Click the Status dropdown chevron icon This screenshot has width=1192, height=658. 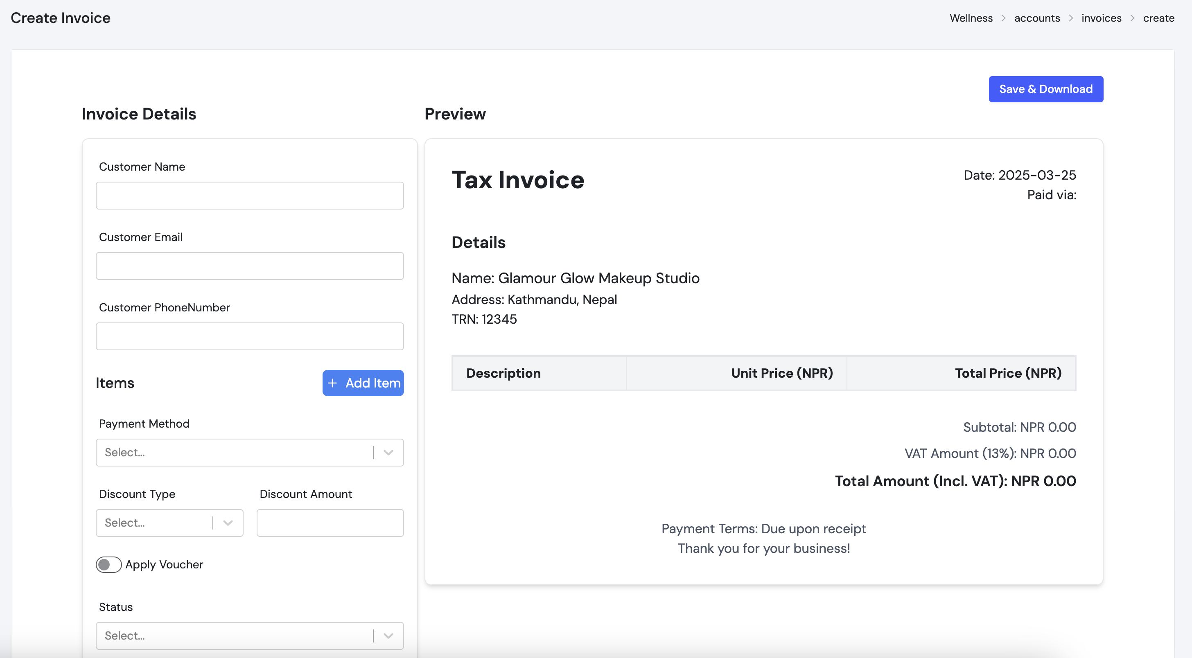tap(388, 636)
